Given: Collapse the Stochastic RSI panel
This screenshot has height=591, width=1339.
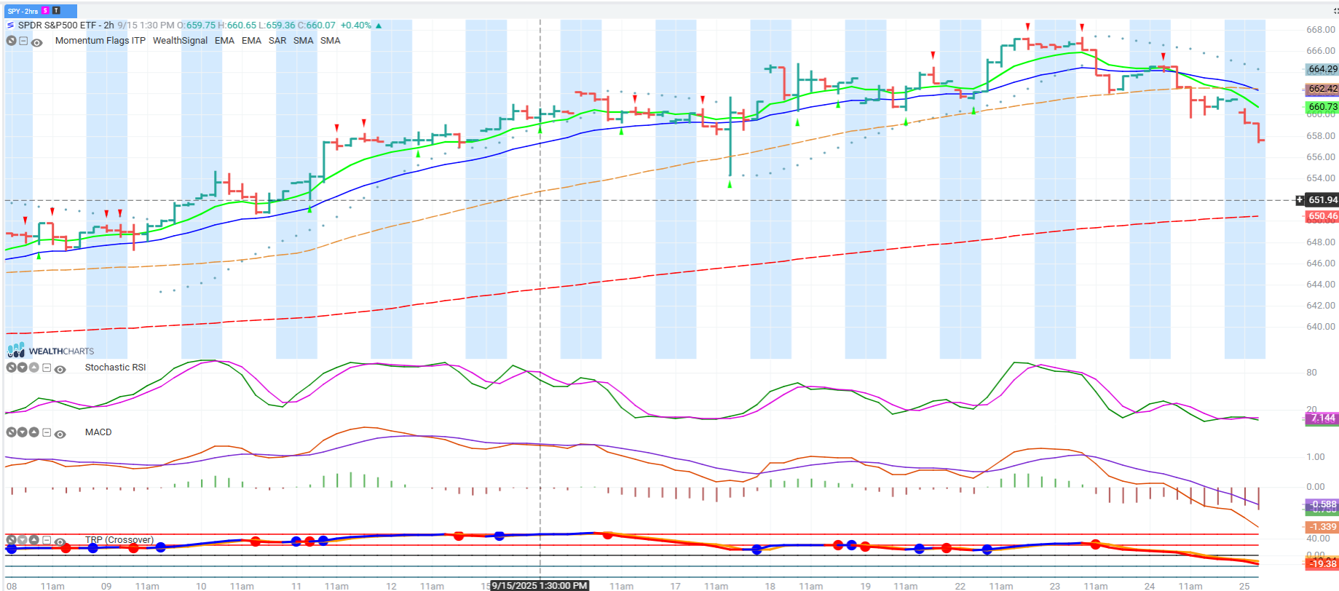Looking at the screenshot, I should (x=47, y=368).
